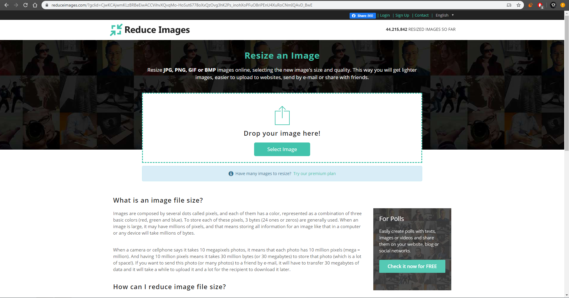The image size is (569, 298).
Task: Follow the 'Try our premium plan' link
Action: pyautogui.click(x=315, y=174)
